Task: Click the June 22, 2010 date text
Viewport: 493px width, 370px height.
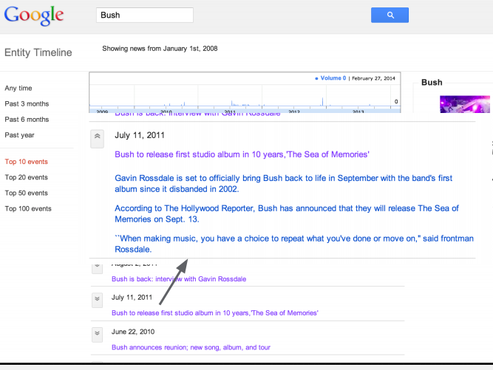Action: tap(133, 332)
